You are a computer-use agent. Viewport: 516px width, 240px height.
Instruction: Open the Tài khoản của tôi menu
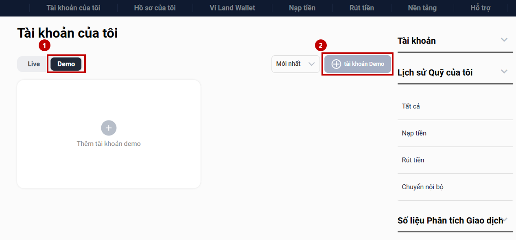[73, 8]
